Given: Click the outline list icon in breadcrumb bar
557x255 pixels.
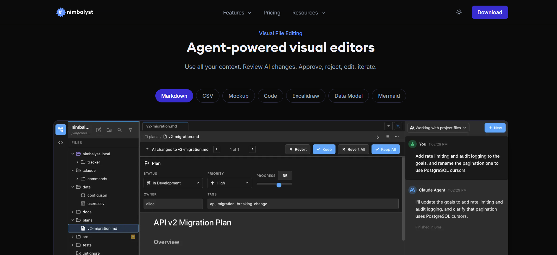Looking at the screenshot, I should pyautogui.click(x=388, y=137).
